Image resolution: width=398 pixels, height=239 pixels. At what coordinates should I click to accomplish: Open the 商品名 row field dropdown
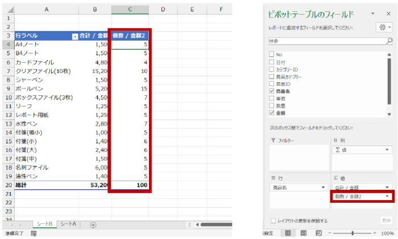(x=322, y=187)
